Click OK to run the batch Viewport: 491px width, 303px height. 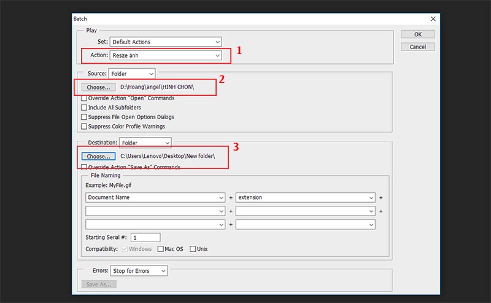click(417, 34)
